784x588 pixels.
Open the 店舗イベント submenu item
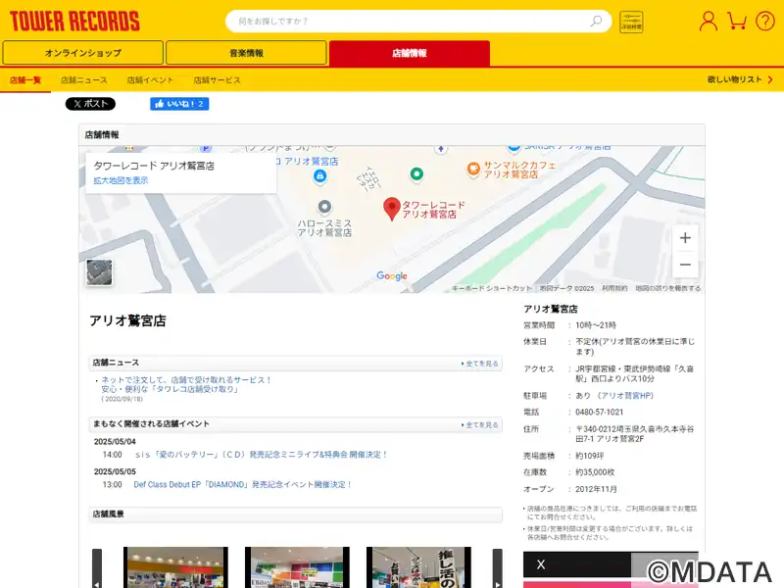150,80
